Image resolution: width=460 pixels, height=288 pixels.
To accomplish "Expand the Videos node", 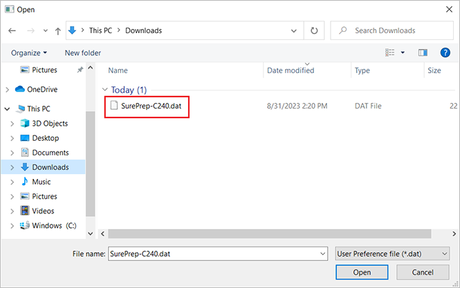I will click(x=12, y=211).
